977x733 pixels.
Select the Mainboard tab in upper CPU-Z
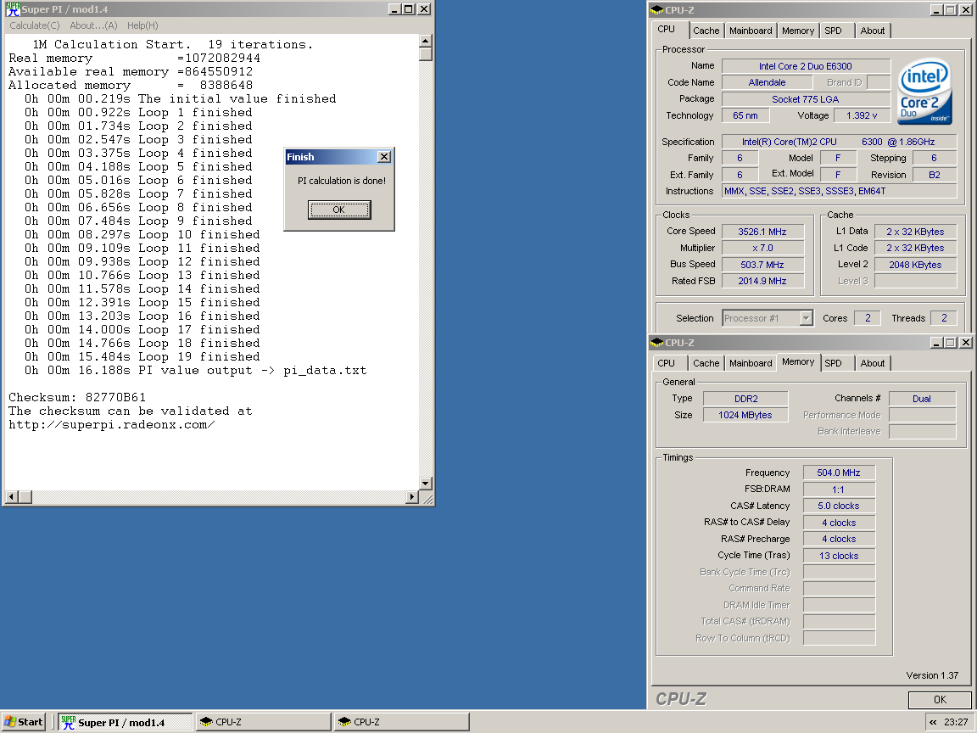tap(751, 31)
